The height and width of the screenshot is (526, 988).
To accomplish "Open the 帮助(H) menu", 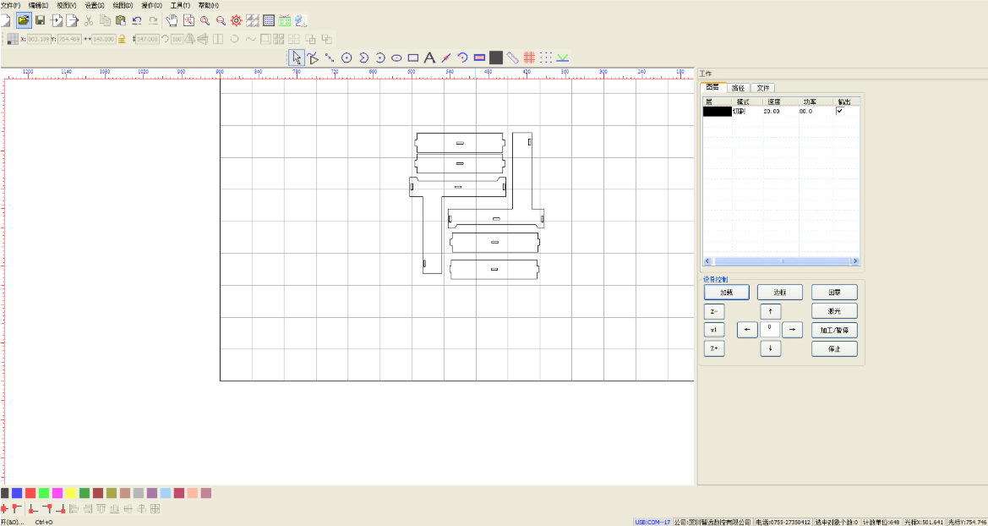I will pos(209,5).
